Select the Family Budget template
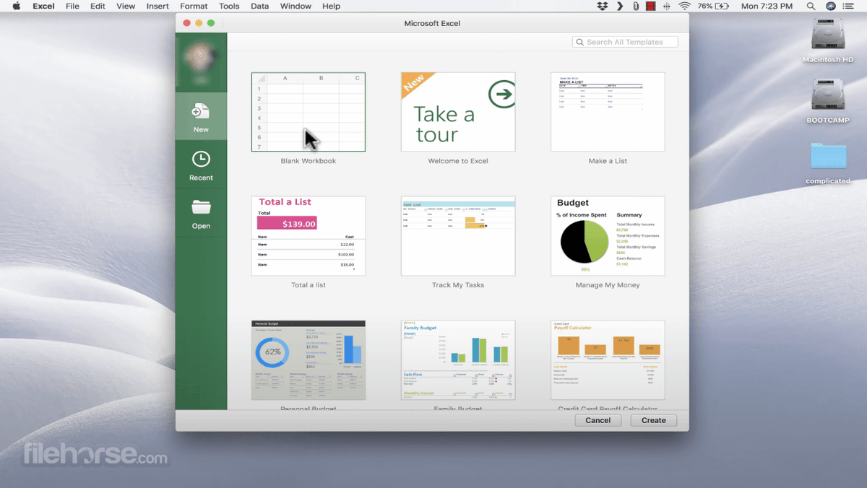The width and height of the screenshot is (867, 488). (x=458, y=360)
